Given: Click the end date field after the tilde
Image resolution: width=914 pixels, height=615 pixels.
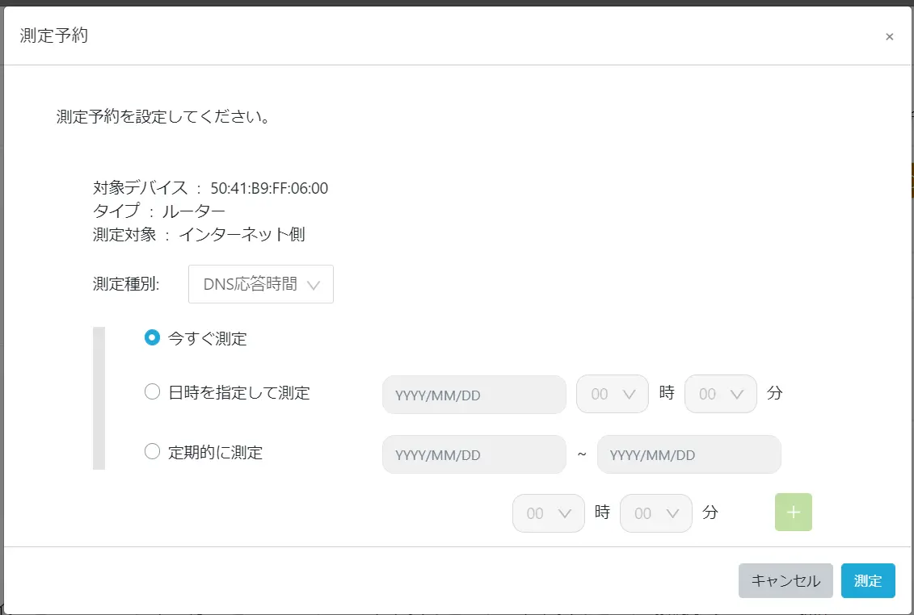Looking at the screenshot, I should pyautogui.click(x=689, y=455).
